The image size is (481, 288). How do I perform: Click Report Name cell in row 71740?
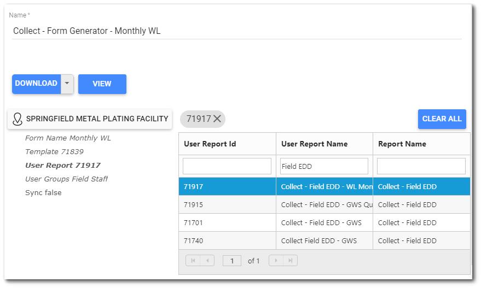coord(421,241)
